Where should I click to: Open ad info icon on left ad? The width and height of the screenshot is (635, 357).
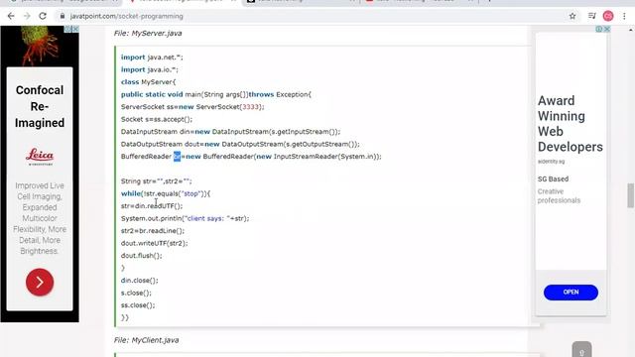[x=68, y=29]
